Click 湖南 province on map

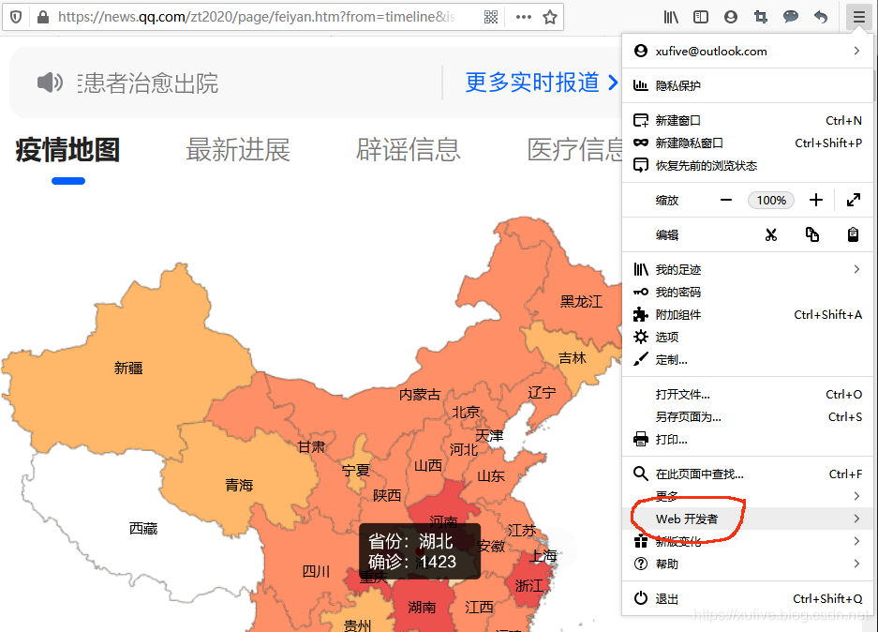tap(422, 607)
